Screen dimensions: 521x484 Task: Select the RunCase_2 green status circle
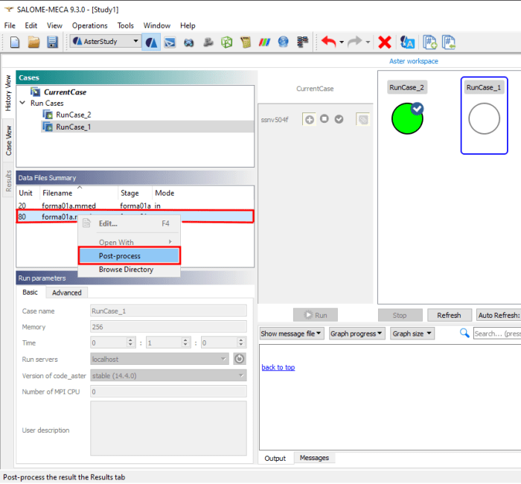(407, 118)
